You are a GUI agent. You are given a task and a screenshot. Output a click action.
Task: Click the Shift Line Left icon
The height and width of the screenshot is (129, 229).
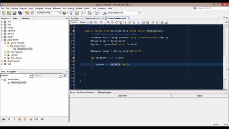pyautogui.click(x=143, y=22)
